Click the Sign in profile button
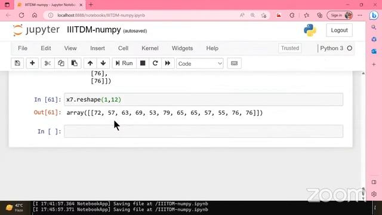This screenshot has height=215, width=382. (340, 16)
